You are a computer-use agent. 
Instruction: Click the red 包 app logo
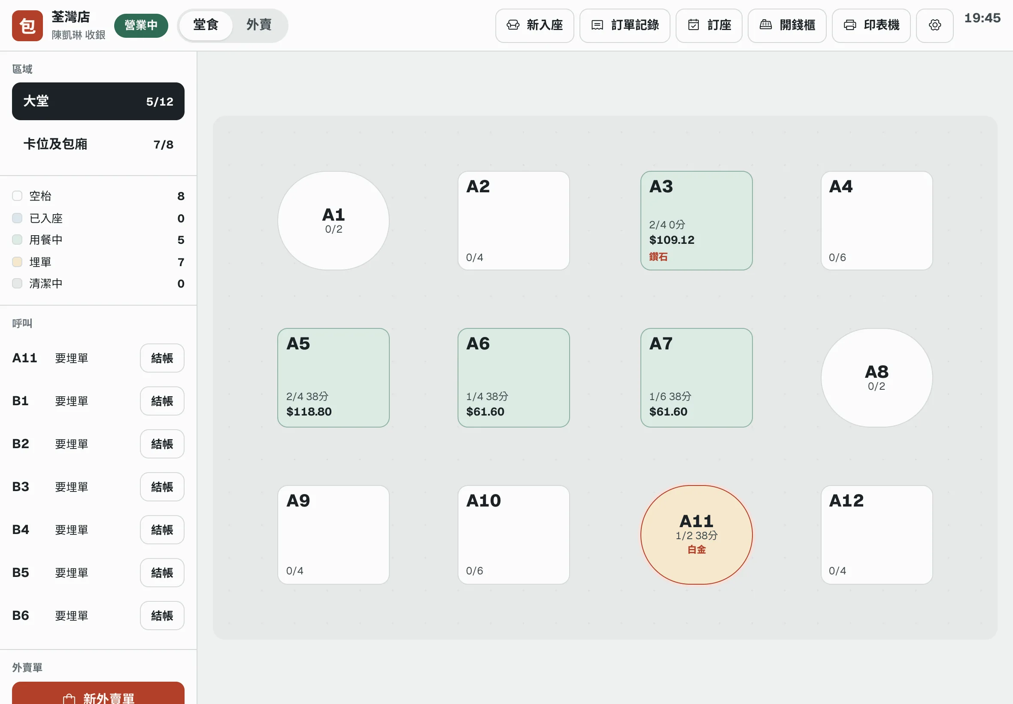[x=27, y=26]
